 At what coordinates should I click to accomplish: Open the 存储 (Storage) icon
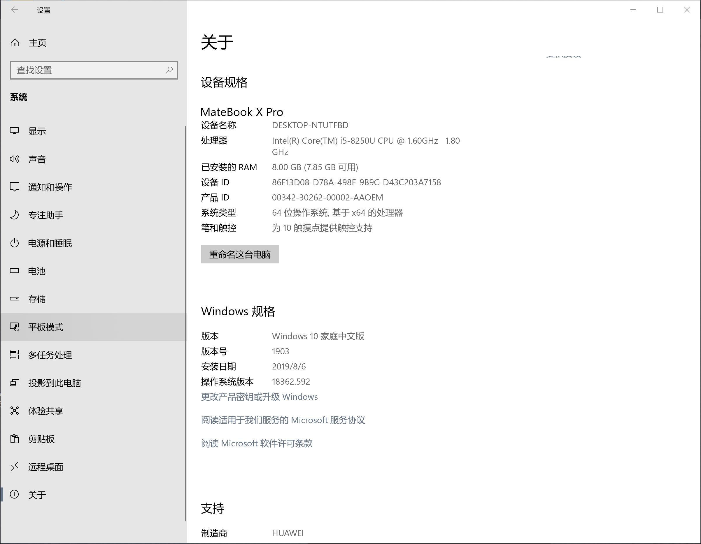(15, 299)
